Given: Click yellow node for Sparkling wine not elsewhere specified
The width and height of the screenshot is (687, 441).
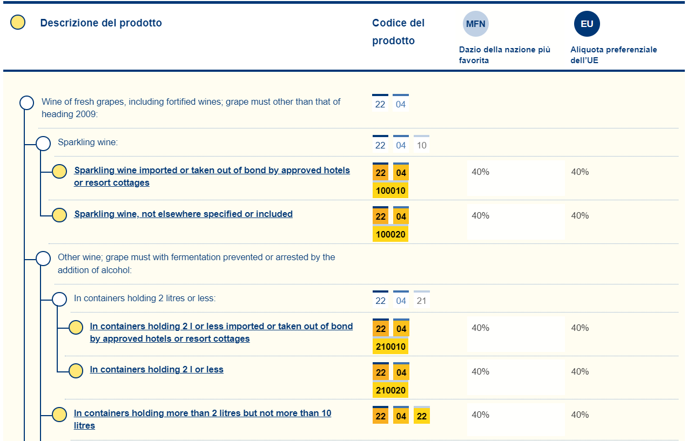Looking at the screenshot, I should pyautogui.click(x=59, y=215).
